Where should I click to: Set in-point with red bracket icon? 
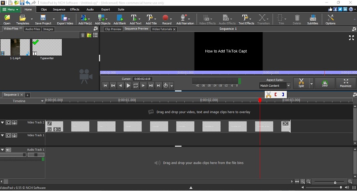pyautogui.click(x=276, y=95)
